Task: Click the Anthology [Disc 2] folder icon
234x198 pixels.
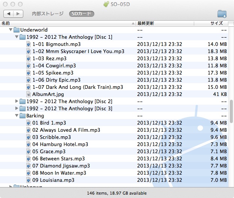Action: [x=23, y=101]
